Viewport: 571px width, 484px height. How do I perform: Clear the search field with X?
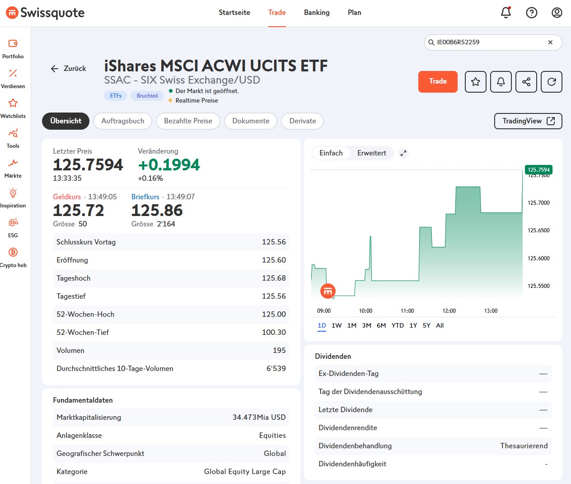550,42
